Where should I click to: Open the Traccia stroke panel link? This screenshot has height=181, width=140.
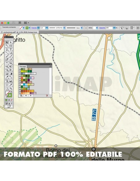point(34,28)
